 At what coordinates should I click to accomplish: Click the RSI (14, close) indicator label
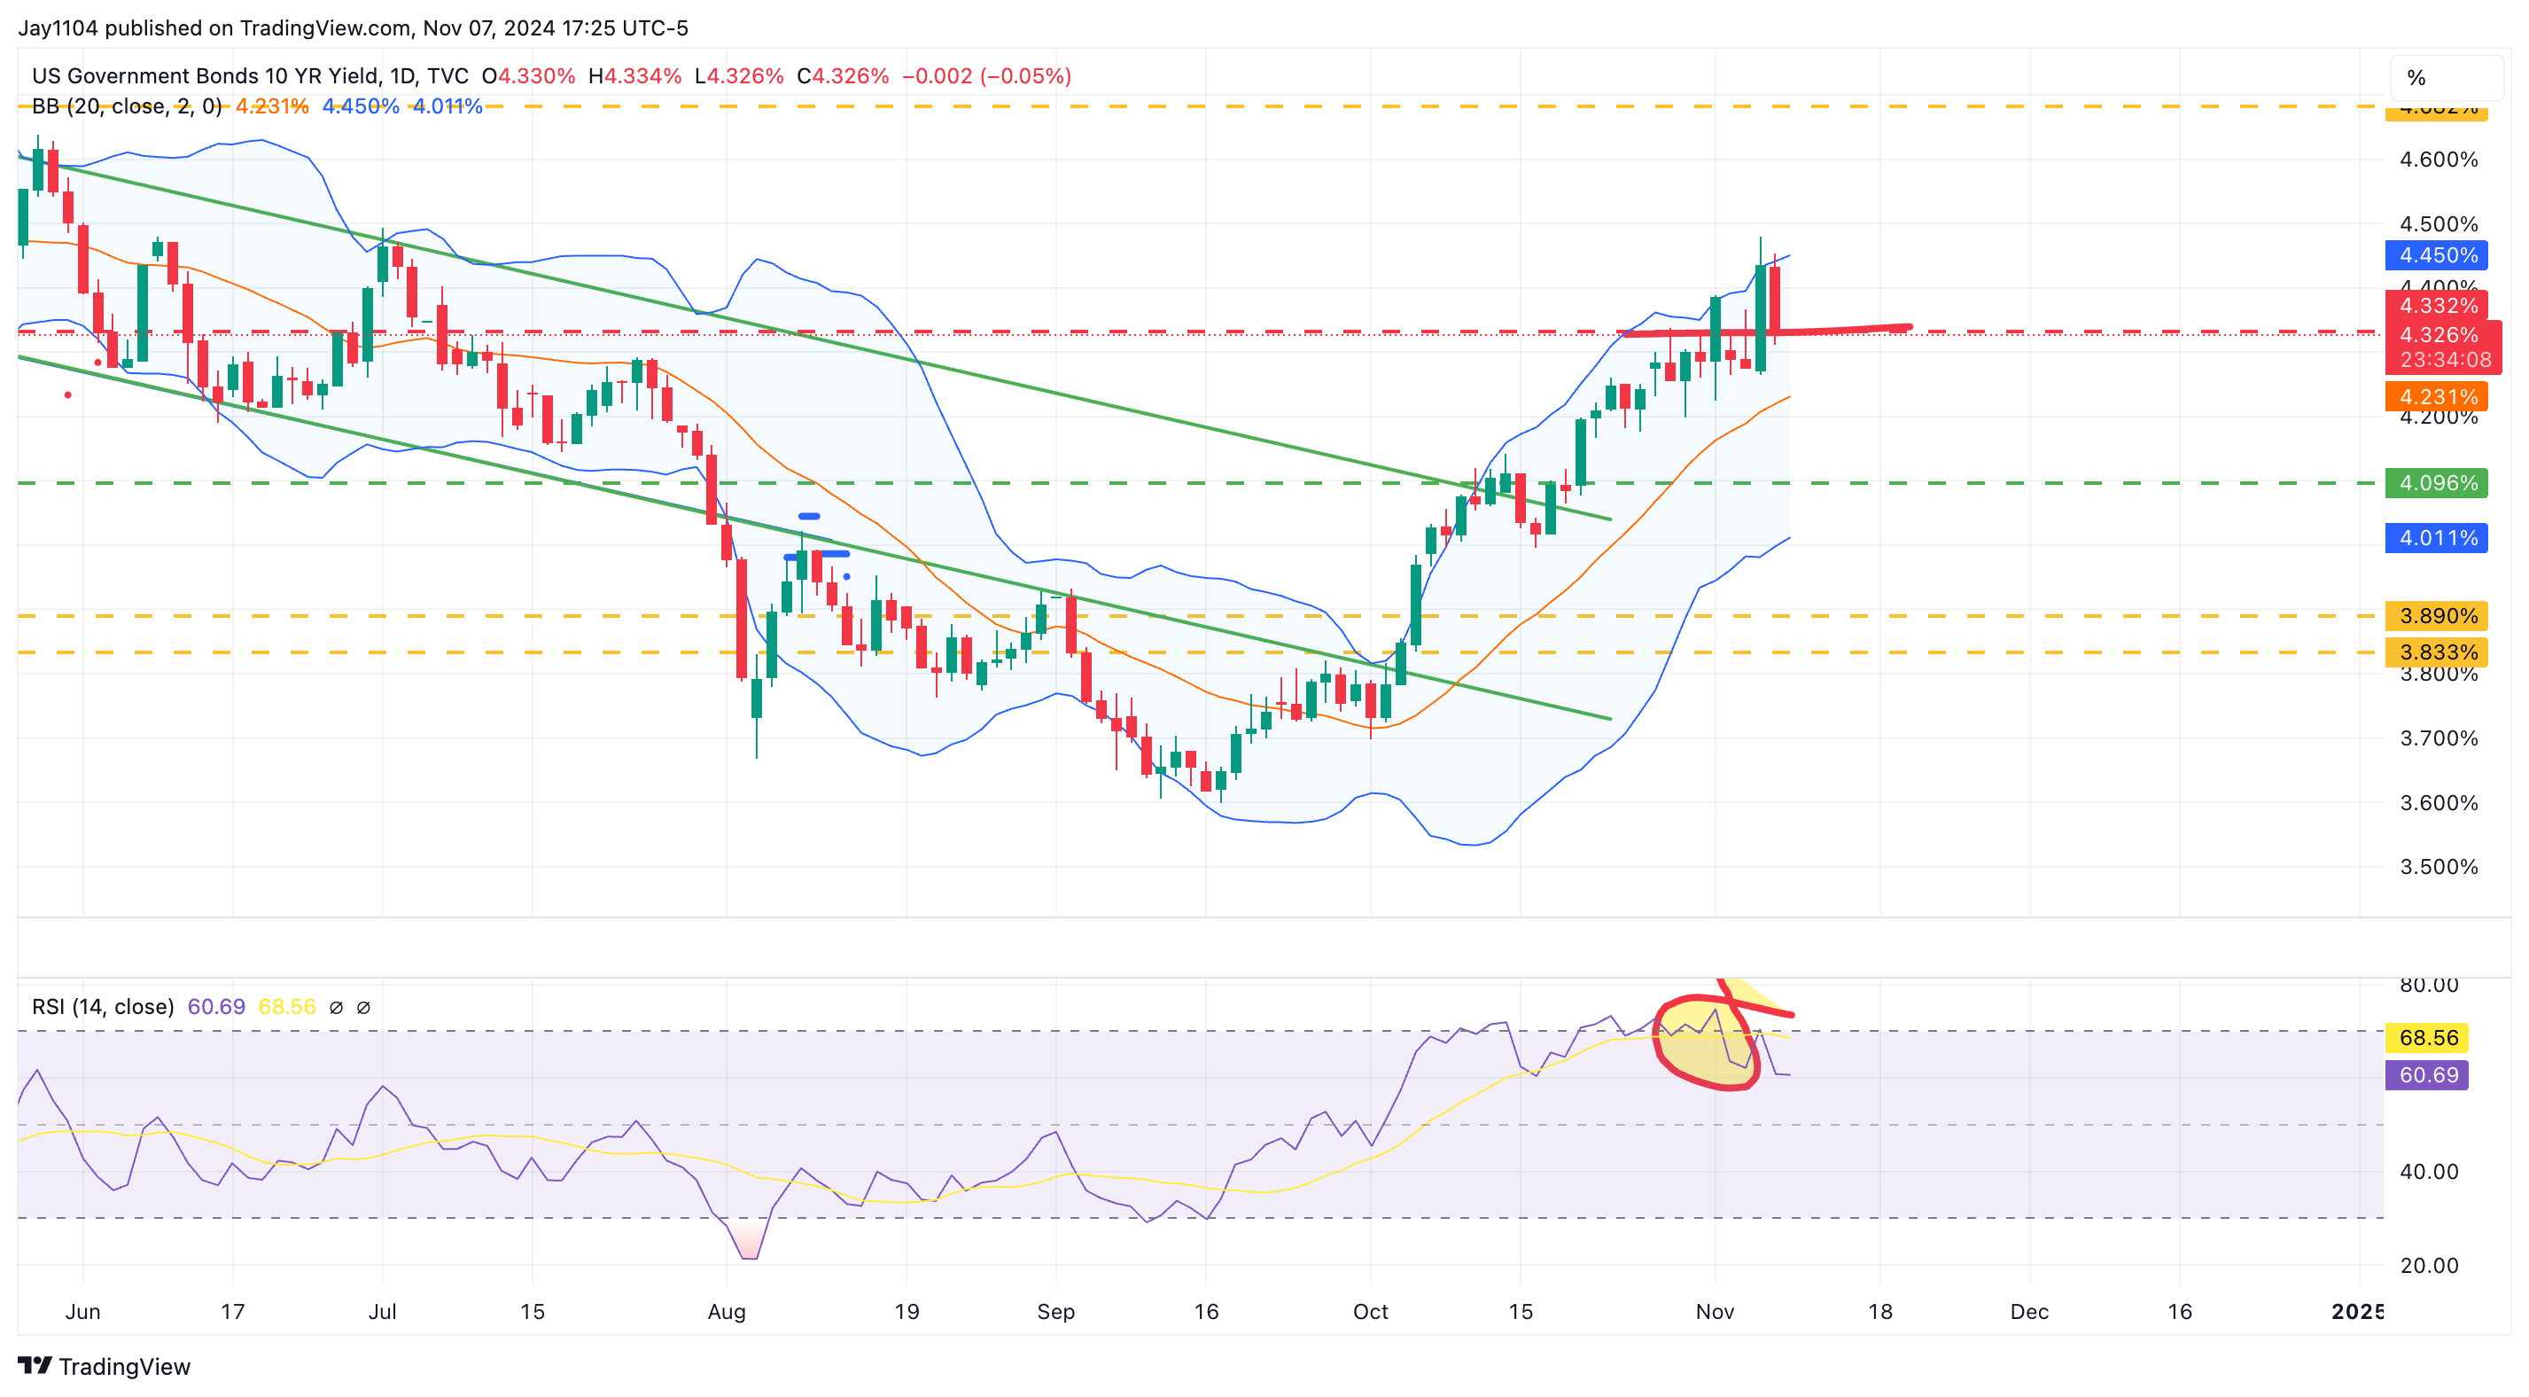coord(103,1007)
